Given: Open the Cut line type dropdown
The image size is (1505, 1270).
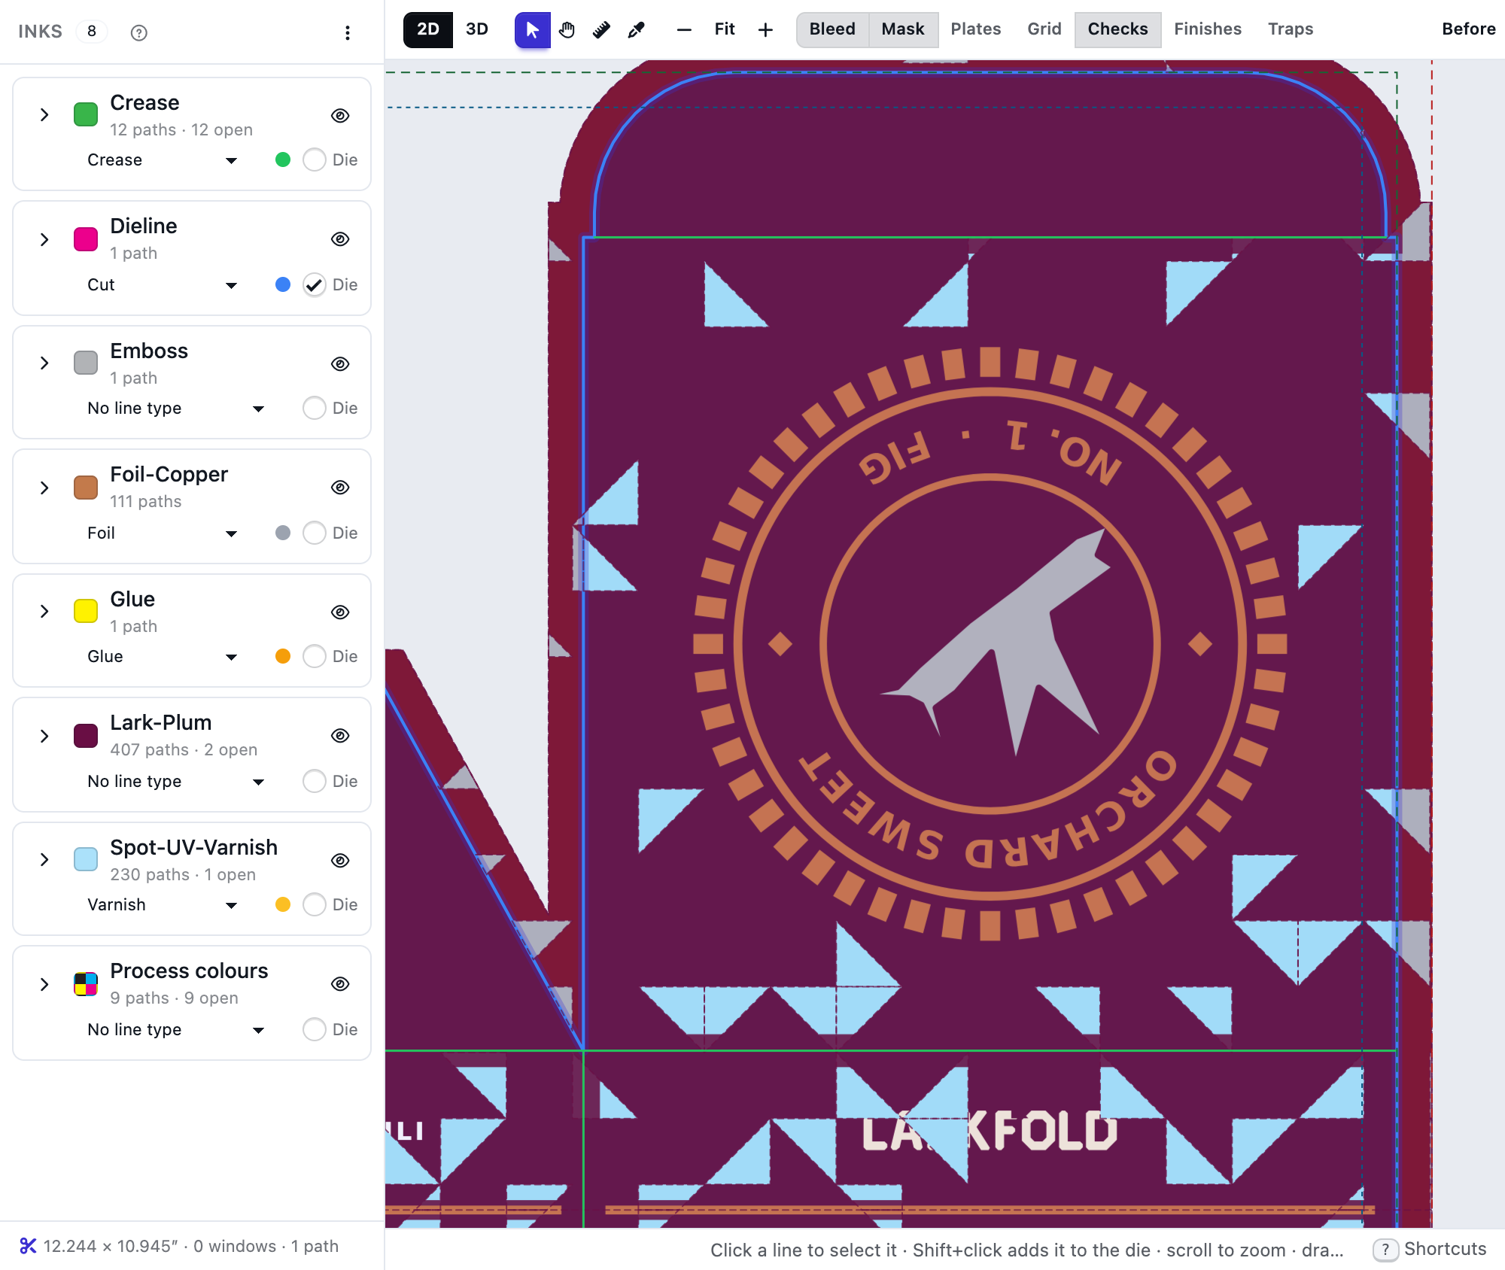Looking at the screenshot, I should click(x=163, y=284).
